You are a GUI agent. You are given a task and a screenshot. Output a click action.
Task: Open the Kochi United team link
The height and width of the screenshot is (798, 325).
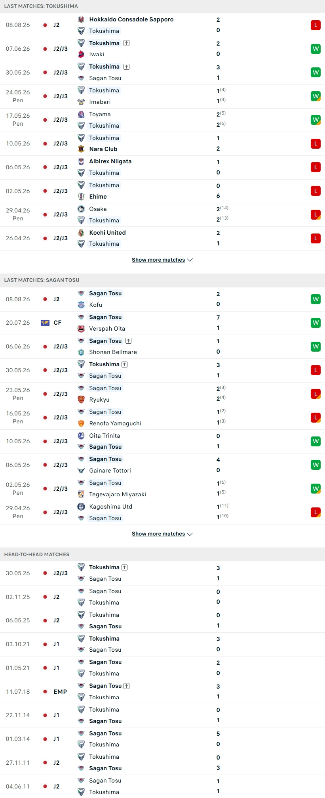(x=107, y=233)
